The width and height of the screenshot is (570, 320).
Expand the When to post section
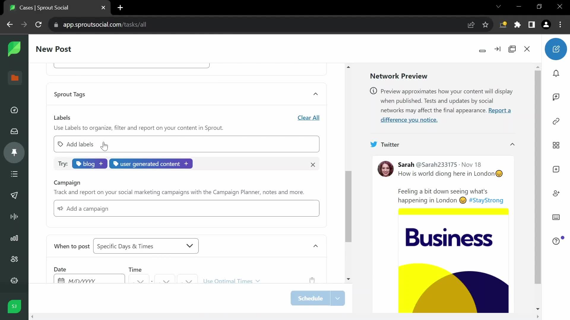[316, 246]
